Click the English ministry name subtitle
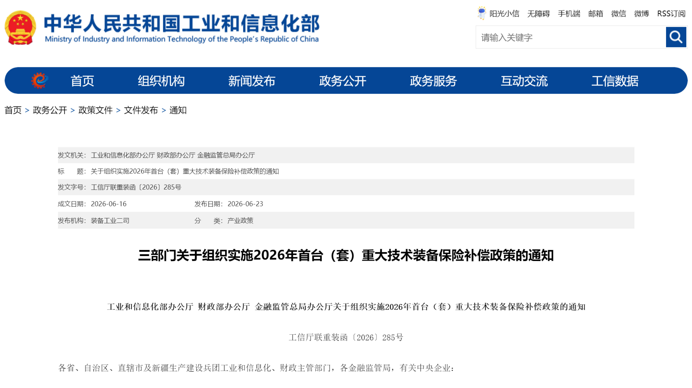The image size is (692, 388). pyautogui.click(x=182, y=39)
